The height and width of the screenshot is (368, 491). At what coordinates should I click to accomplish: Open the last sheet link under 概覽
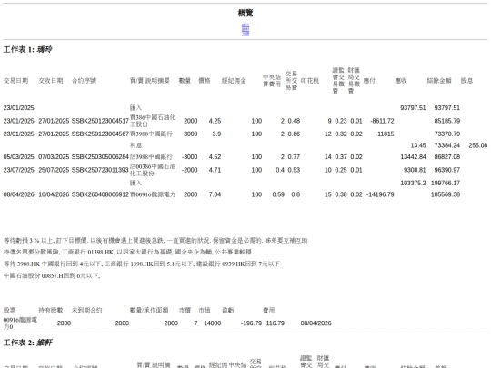245,34
